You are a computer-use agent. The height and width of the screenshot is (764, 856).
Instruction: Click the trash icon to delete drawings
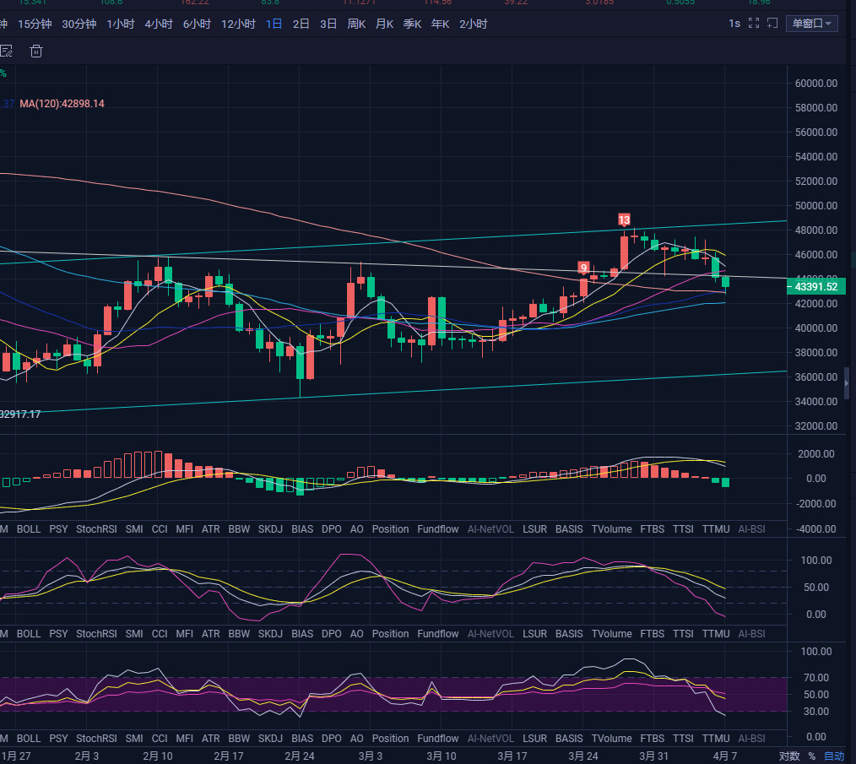pos(36,51)
